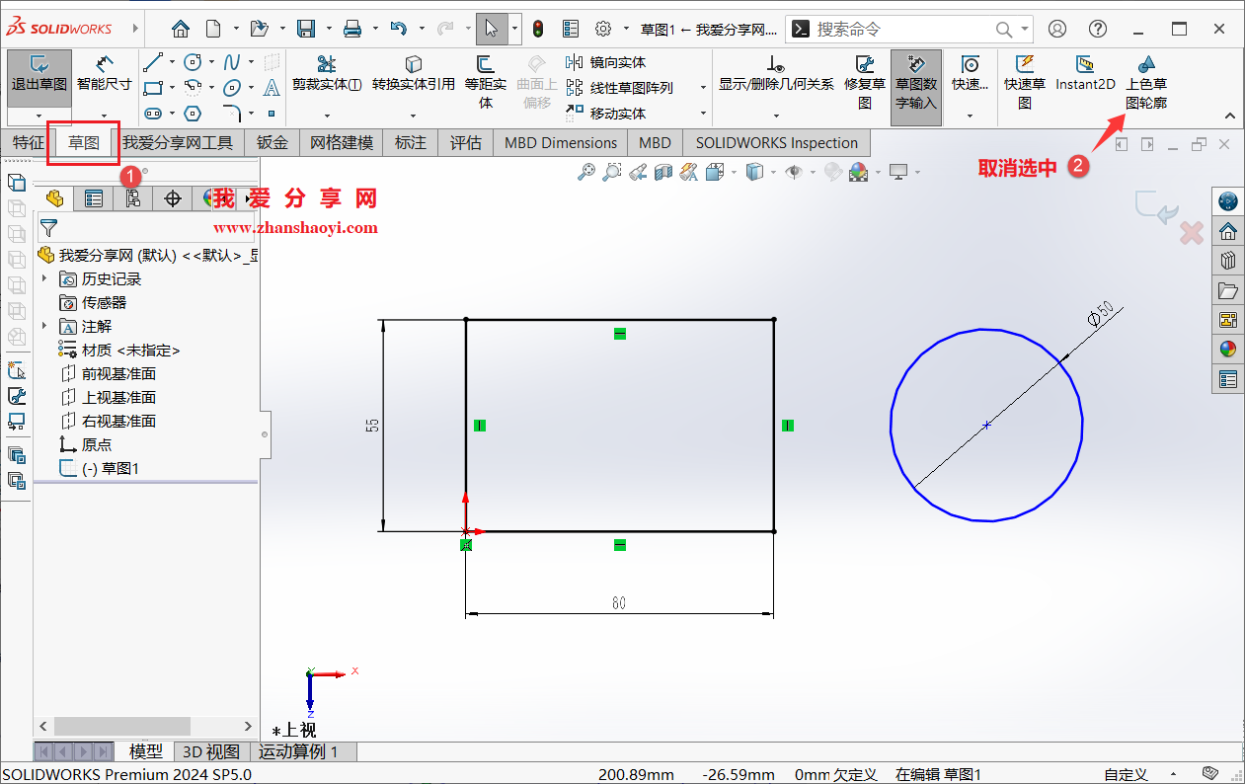
Task: Click the sketch cancel red X corner
Action: (x=1192, y=233)
